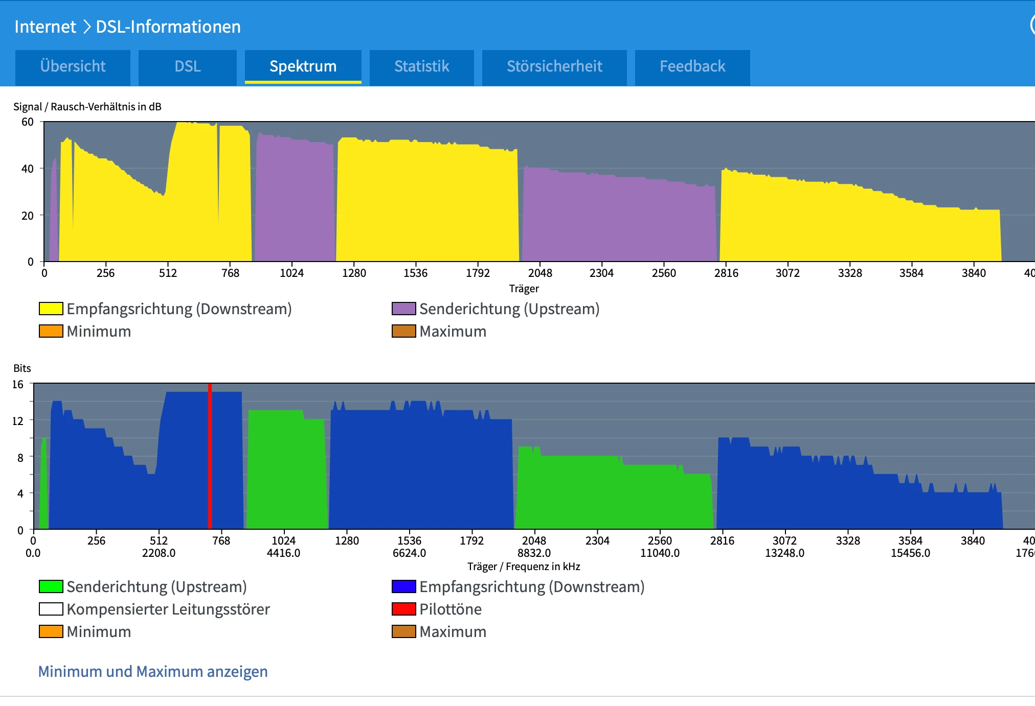This screenshot has width=1035, height=706.
Task: Click the chevron separator between Internet and DSL-Informationen
Action: (86, 27)
